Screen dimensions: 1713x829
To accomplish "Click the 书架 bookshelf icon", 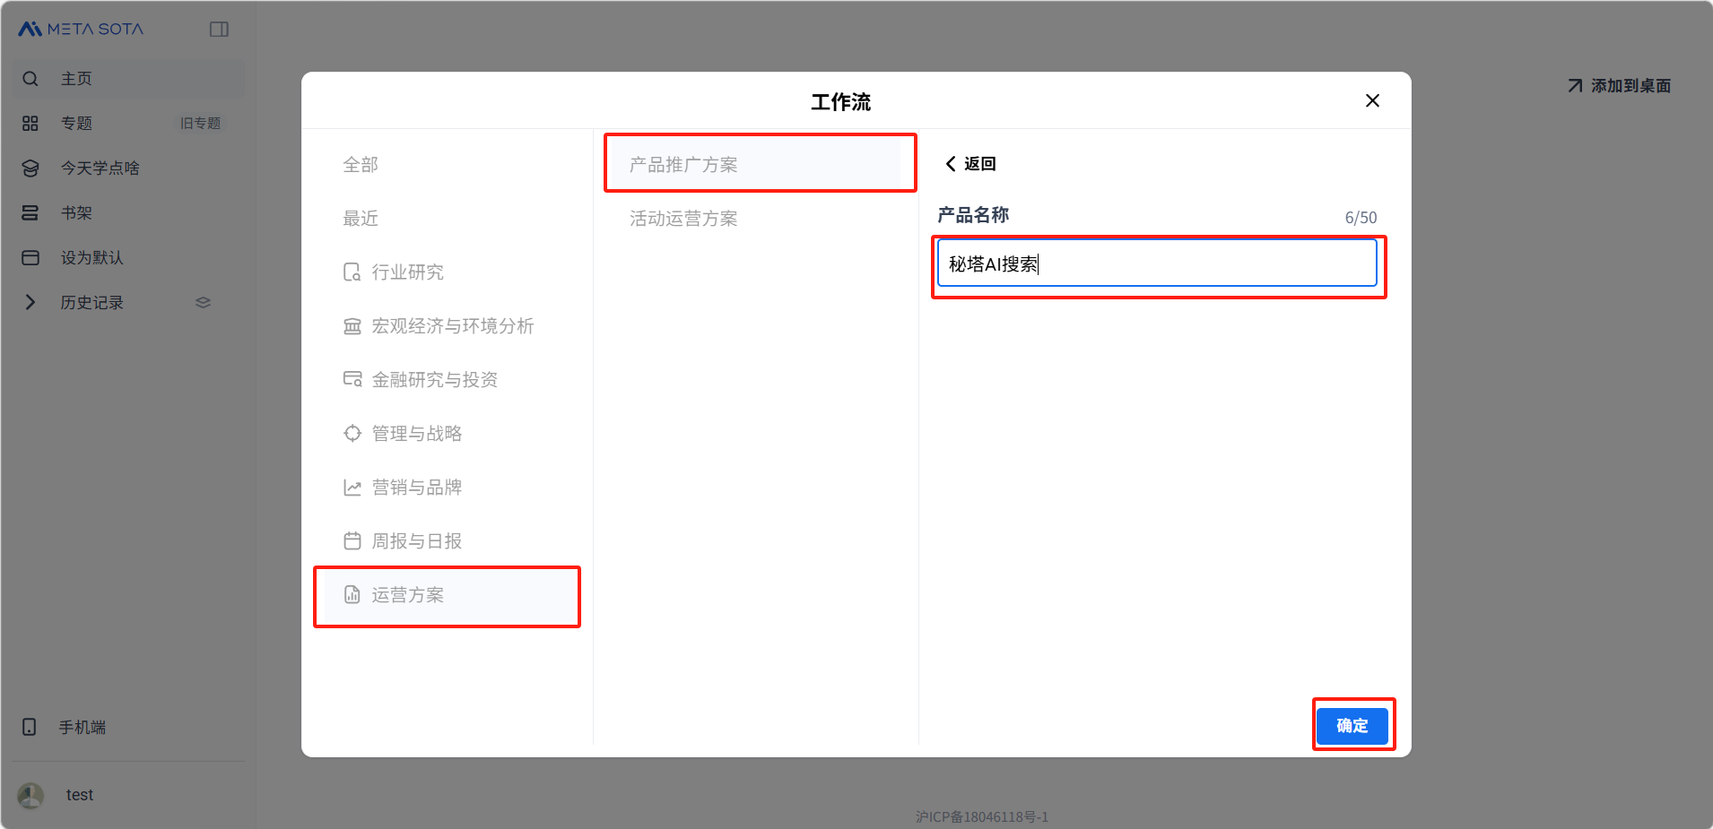I will (x=30, y=213).
